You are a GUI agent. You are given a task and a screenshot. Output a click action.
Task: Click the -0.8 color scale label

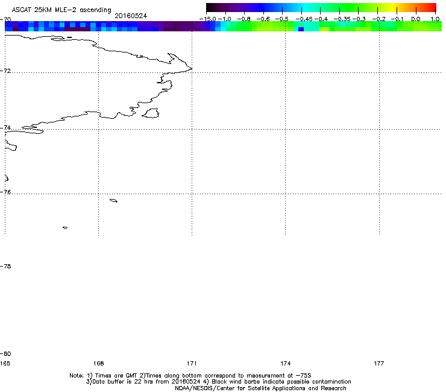pyautogui.click(x=243, y=19)
